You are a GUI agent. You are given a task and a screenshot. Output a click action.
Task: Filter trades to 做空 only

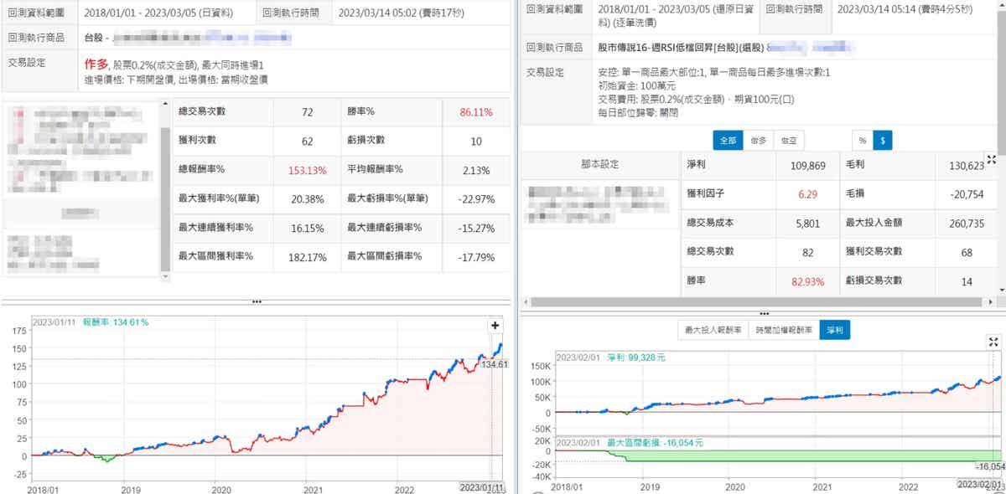[788, 141]
